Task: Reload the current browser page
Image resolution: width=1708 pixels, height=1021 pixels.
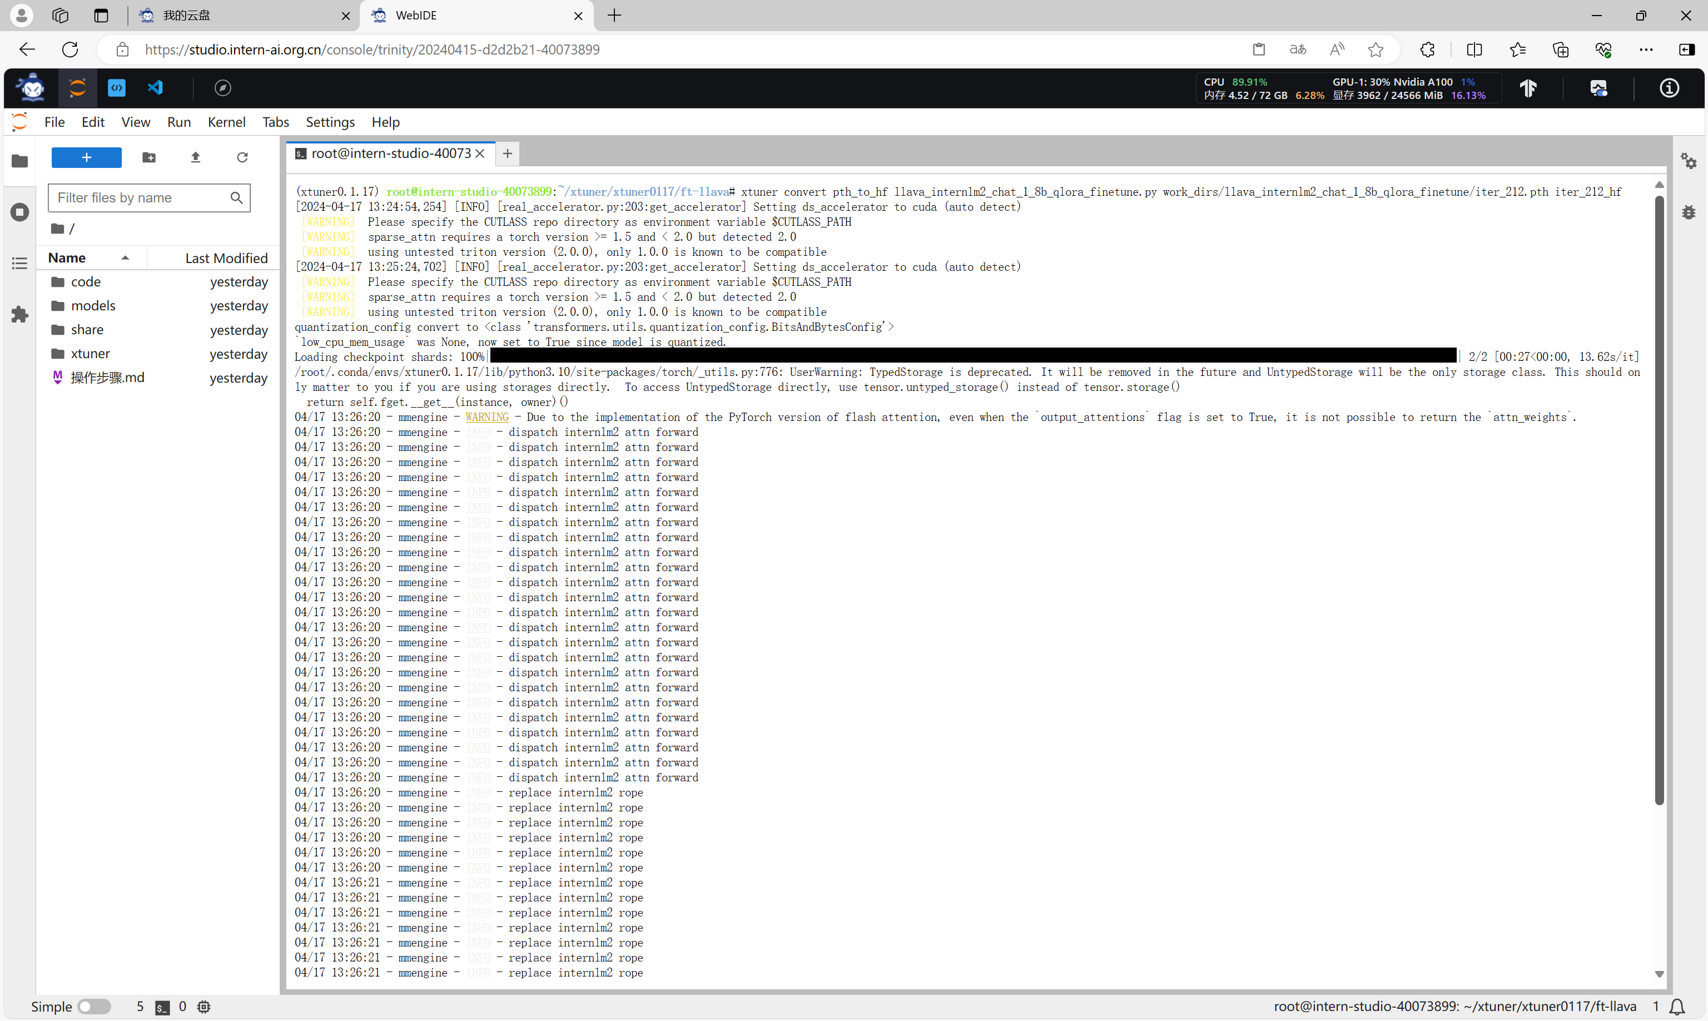Action: tap(70, 49)
